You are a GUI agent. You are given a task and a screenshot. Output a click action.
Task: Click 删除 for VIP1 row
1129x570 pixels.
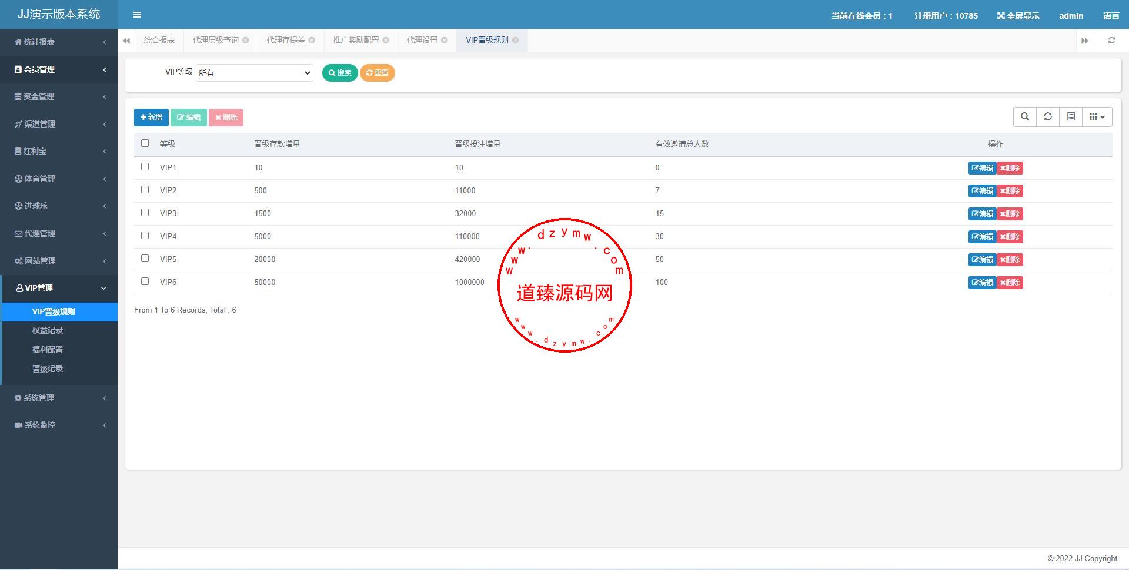coord(1010,168)
